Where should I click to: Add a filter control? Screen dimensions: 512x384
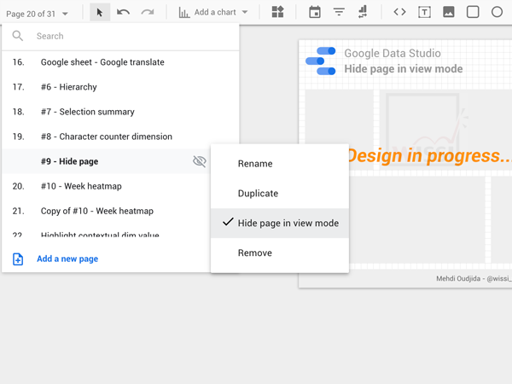pyautogui.click(x=339, y=13)
